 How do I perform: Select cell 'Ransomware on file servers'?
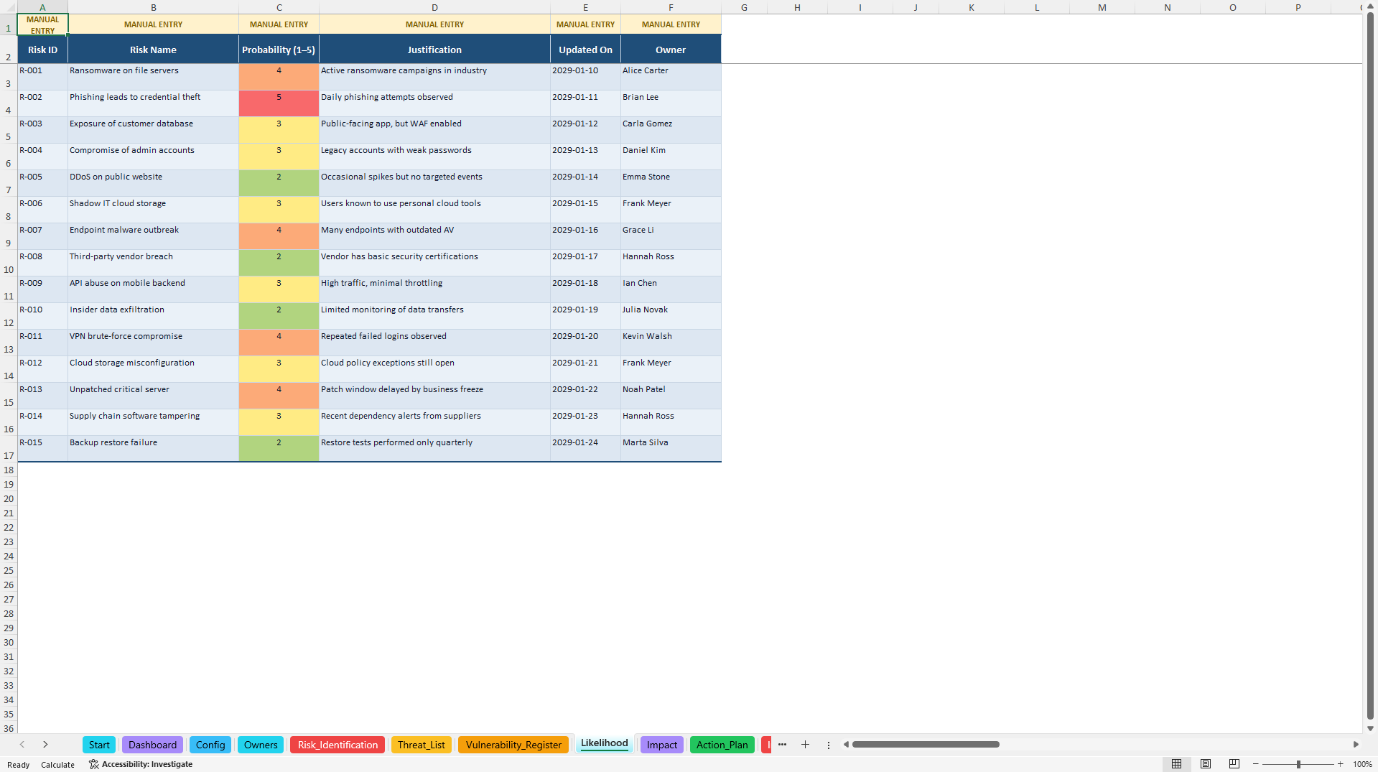click(x=153, y=77)
